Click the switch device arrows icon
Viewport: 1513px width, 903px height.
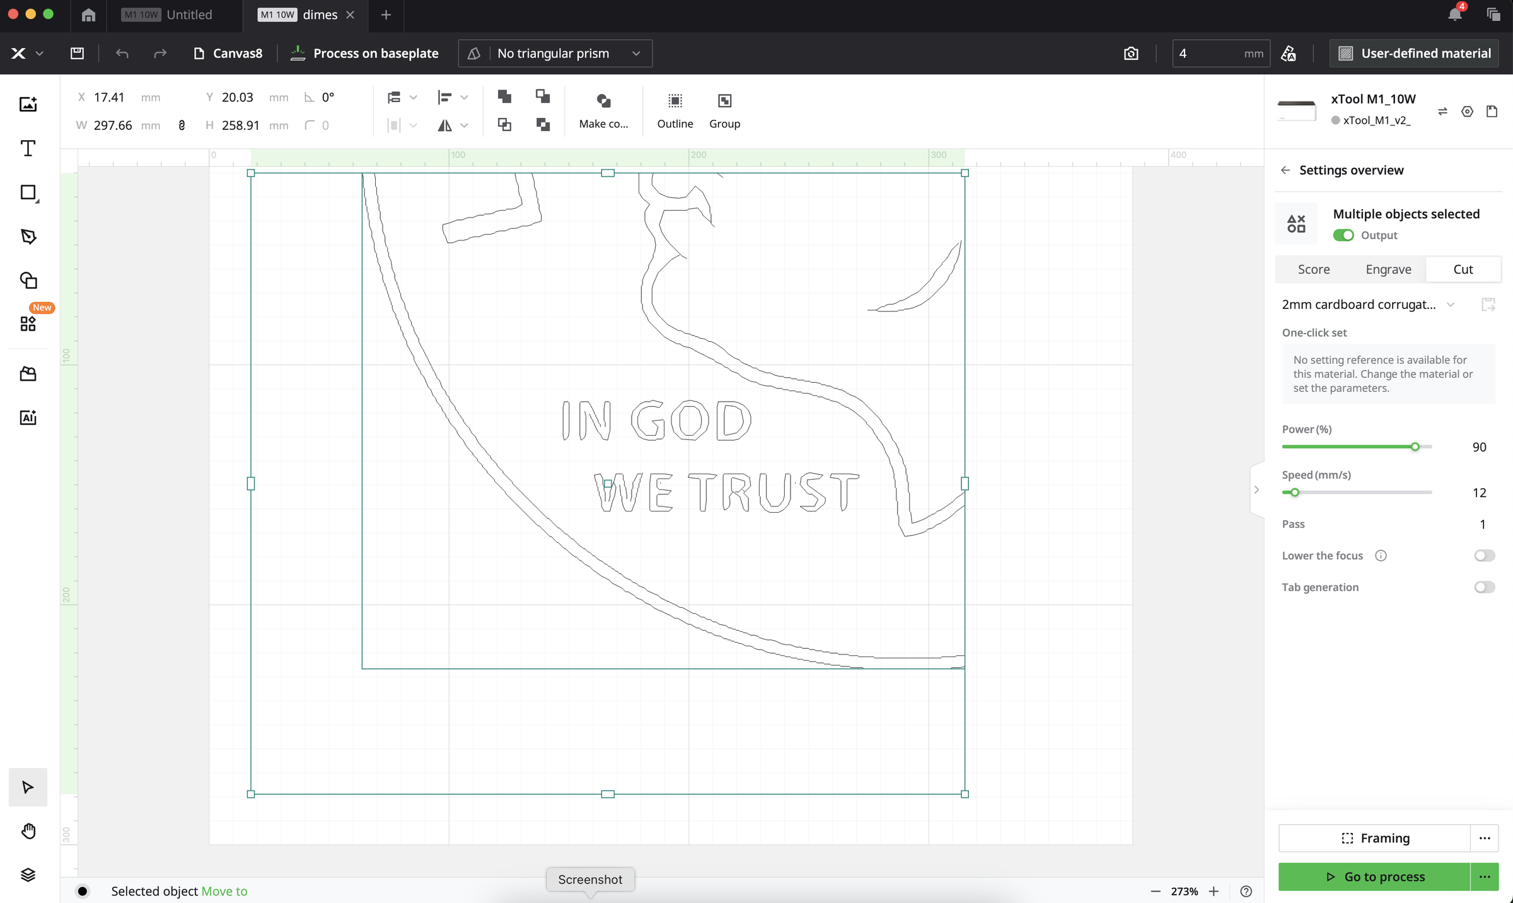1442,111
